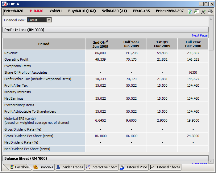The image size is (216, 173).
Task: Click the PE:40.485 value
Action: [x=141, y=11]
